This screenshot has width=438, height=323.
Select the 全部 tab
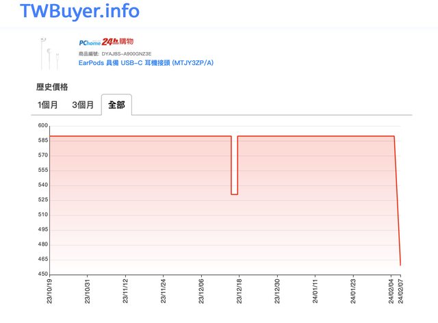coord(116,105)
